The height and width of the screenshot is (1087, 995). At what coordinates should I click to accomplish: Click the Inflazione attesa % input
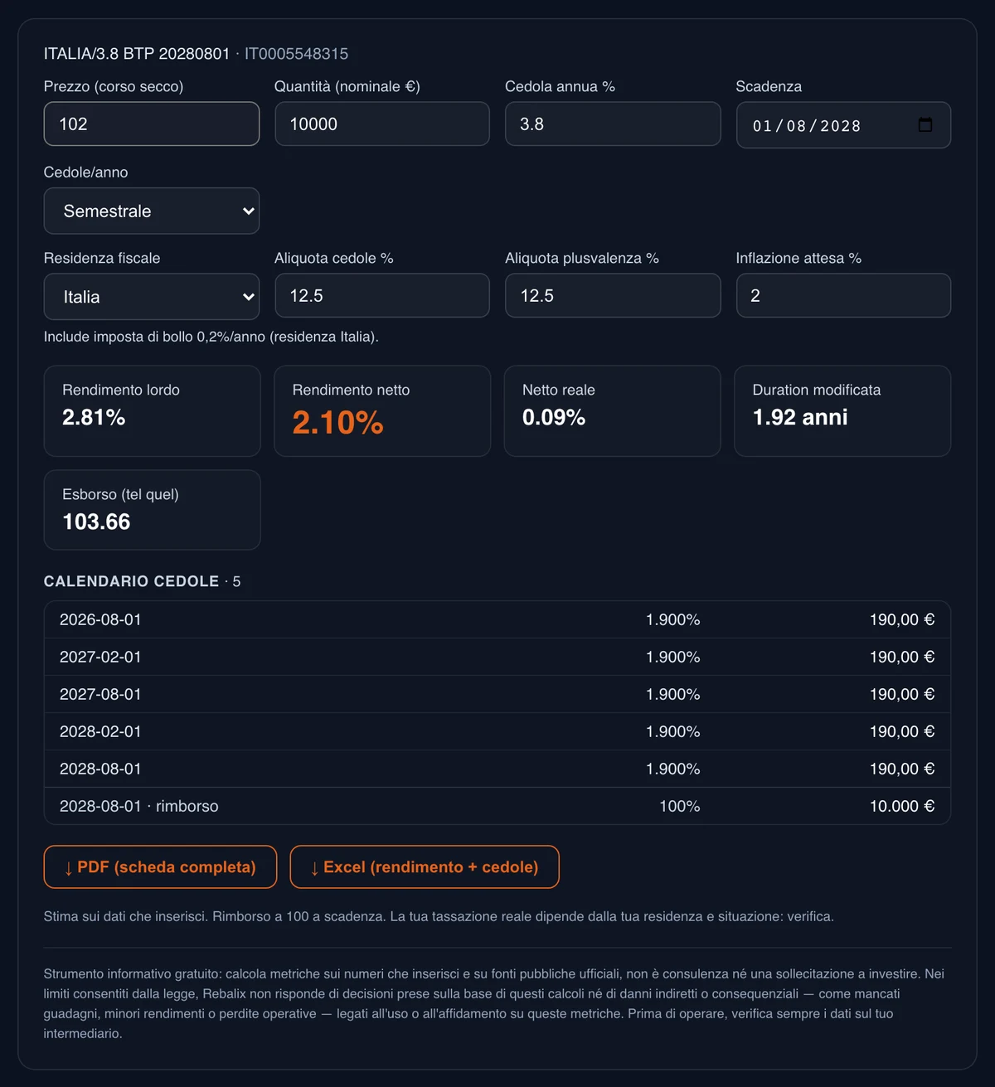(x=843, y=295)
